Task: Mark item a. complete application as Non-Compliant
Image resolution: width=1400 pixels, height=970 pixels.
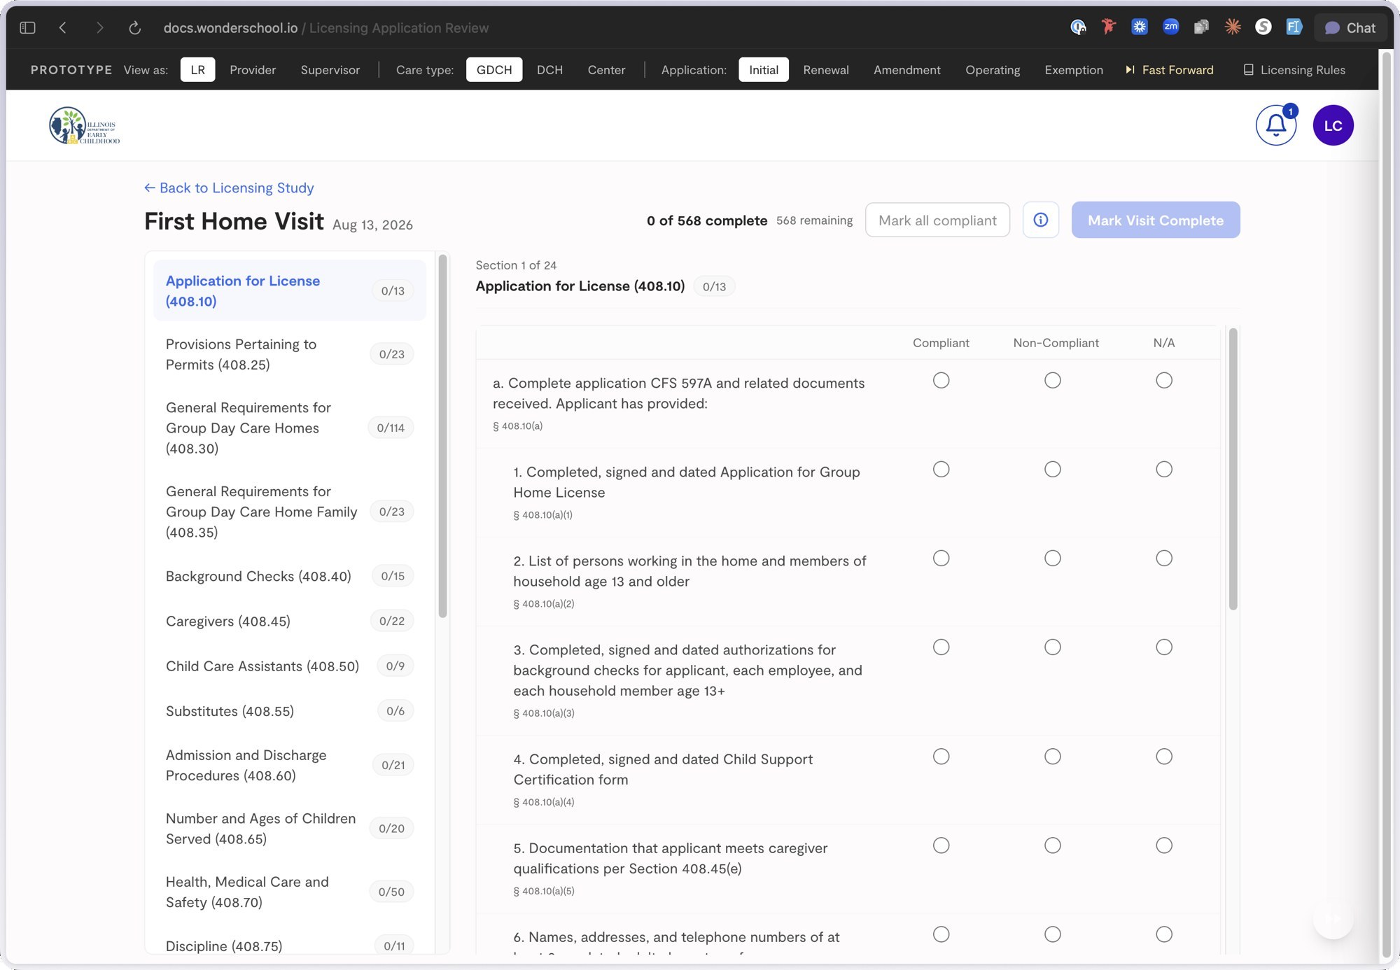Action: coord(1053,380)
